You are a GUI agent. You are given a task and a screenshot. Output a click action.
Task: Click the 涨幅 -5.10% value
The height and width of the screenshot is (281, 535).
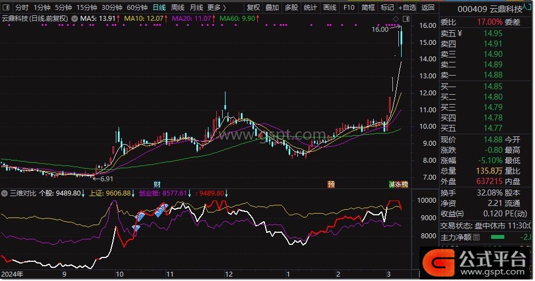point(491,160)
